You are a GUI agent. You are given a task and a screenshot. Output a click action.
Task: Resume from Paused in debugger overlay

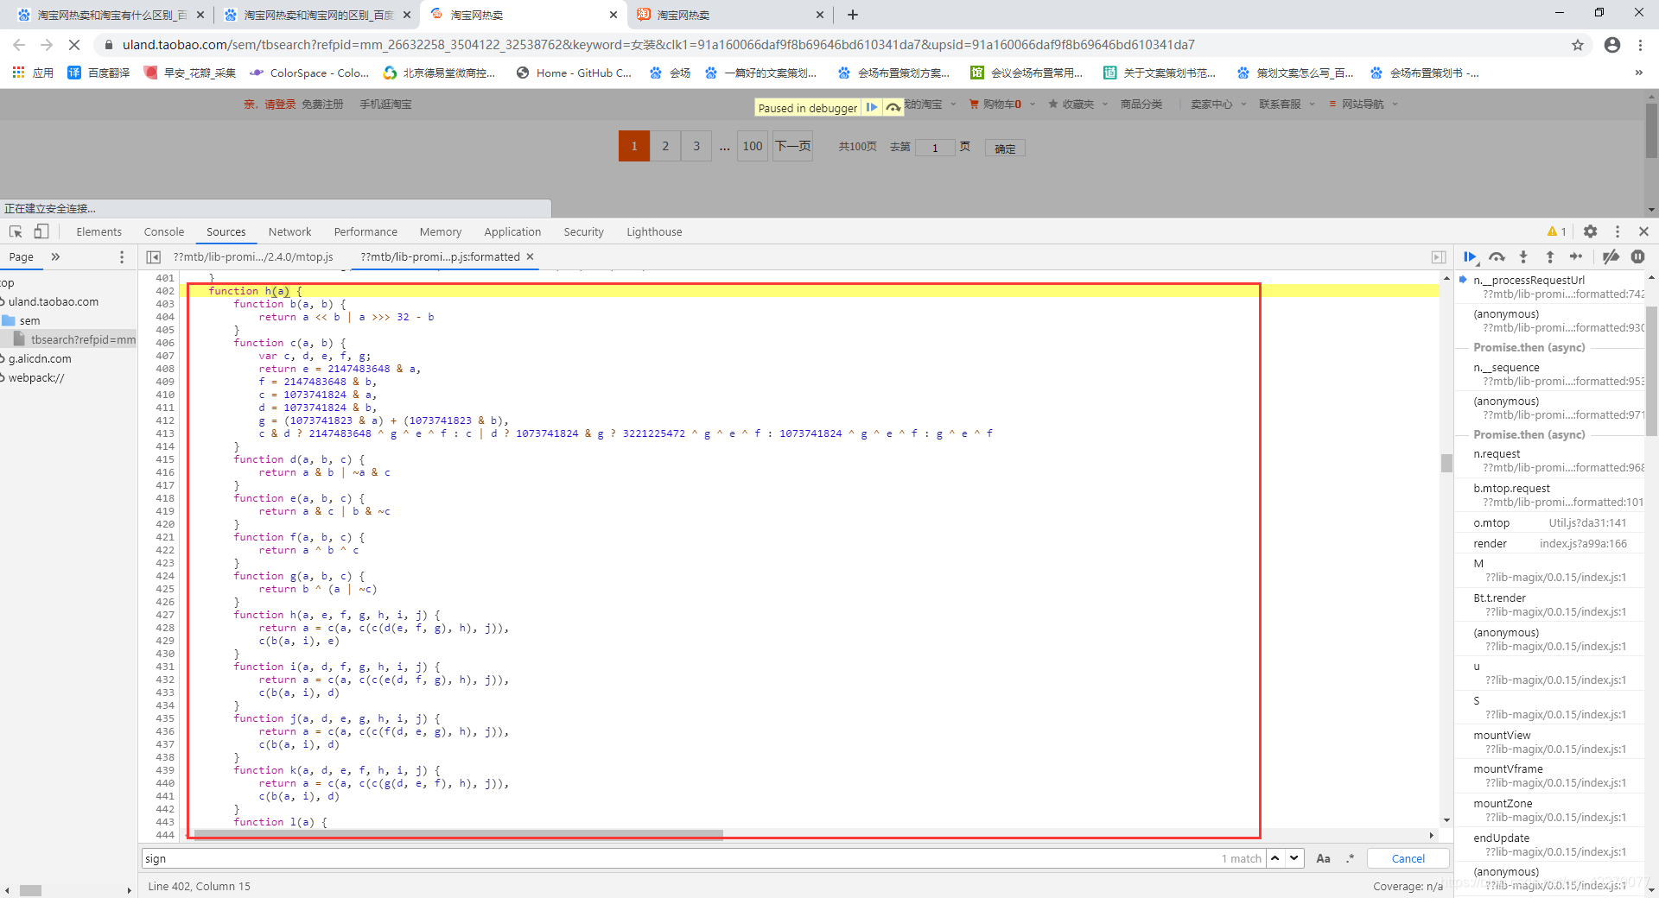[x=872, y=107]
